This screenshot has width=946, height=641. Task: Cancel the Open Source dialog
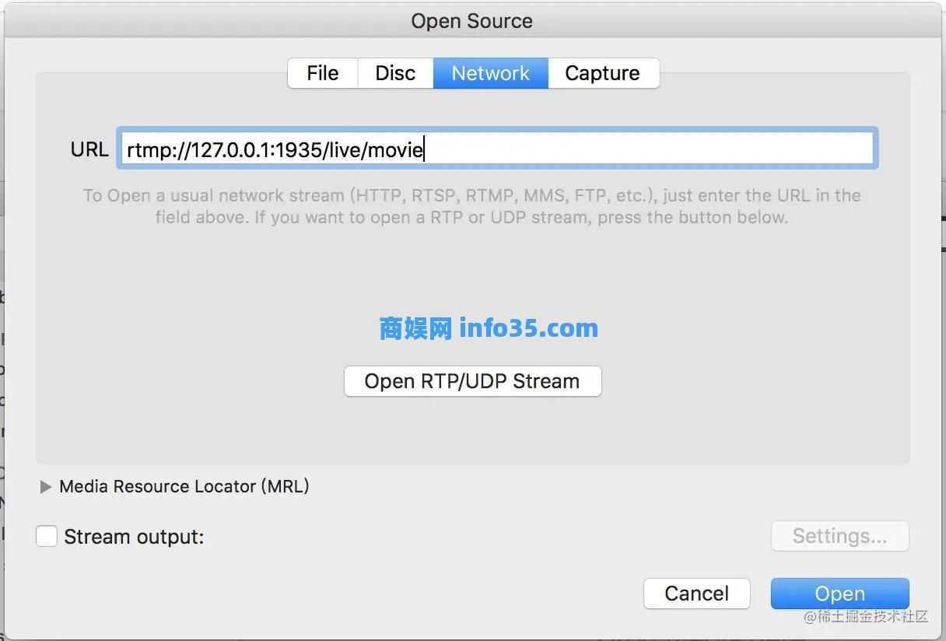pyautogui.click(x=696, y=594)
